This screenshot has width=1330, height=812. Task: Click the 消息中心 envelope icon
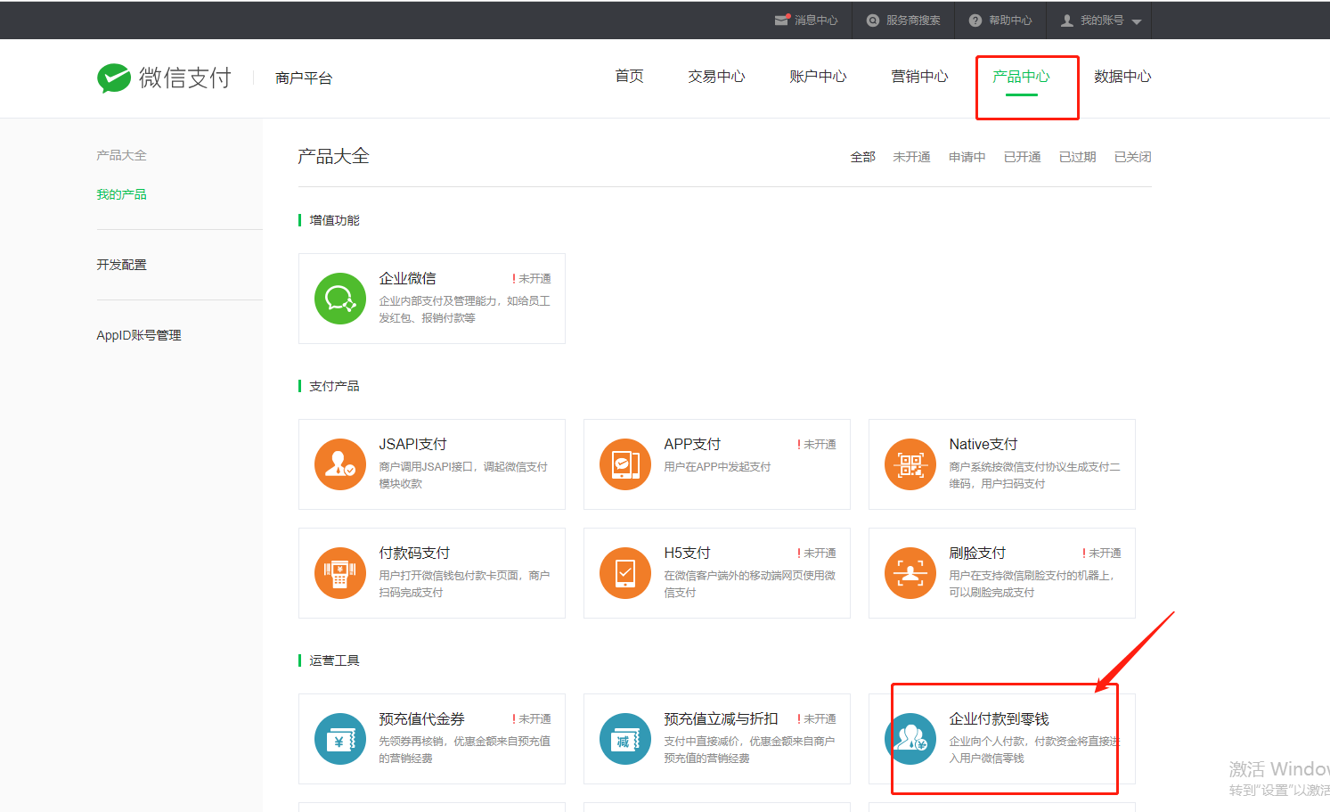pos(782,20)
